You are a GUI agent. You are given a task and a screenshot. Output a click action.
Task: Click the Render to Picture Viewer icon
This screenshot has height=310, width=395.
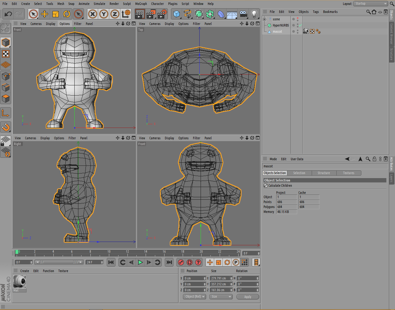tap(151, 14)
